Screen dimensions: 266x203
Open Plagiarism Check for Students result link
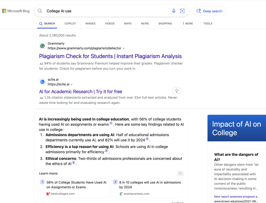[110, 56]
